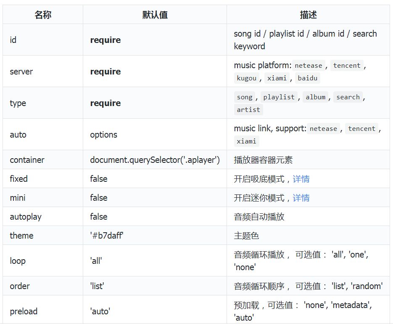Screen dimensions: 393x324
Task: Click the album code tag
Action: tap(316, 97)
